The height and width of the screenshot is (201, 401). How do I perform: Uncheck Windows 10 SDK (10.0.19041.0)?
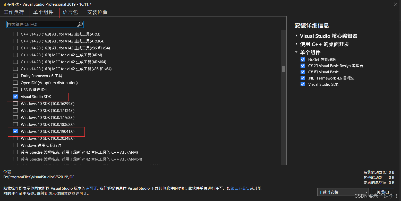coord(15,131)
